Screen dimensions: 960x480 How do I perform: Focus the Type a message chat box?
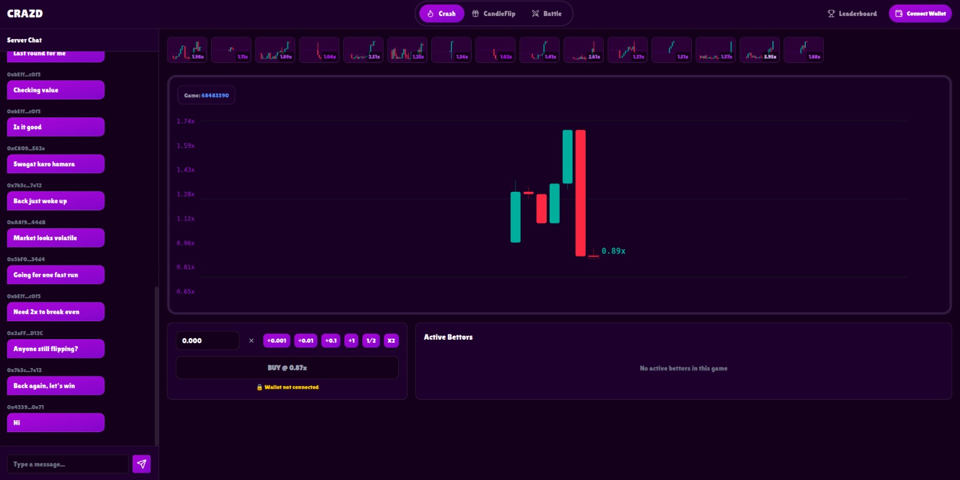(67, 464)
